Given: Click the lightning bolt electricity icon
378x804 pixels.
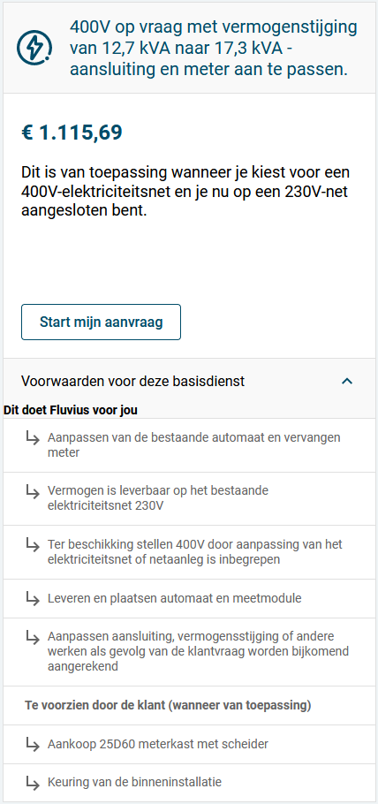Looking at the screenshot, I should point(34,48).
